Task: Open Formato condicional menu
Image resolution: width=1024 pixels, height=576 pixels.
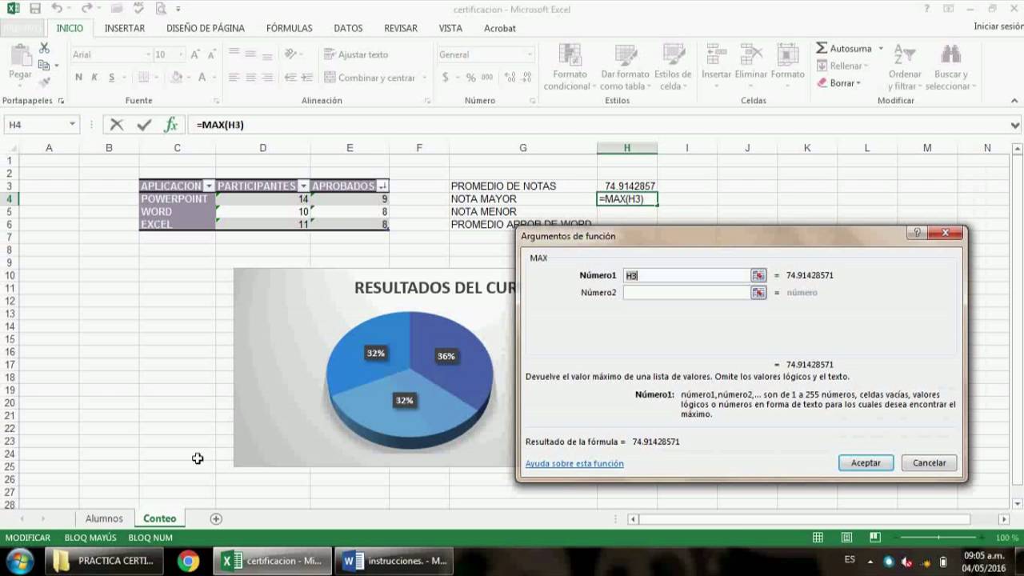Action: (x=570, y=67)
